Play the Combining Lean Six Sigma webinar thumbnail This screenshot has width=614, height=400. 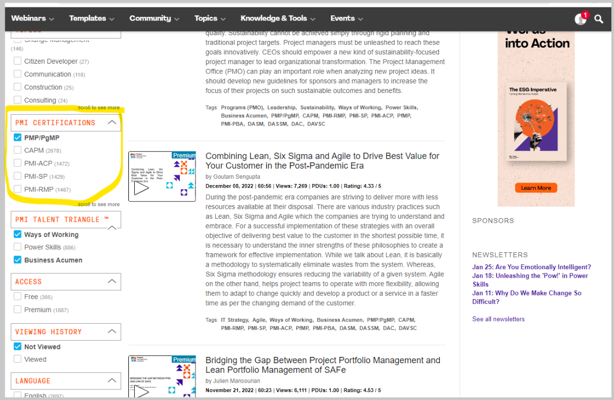click(x=162, y=177)
